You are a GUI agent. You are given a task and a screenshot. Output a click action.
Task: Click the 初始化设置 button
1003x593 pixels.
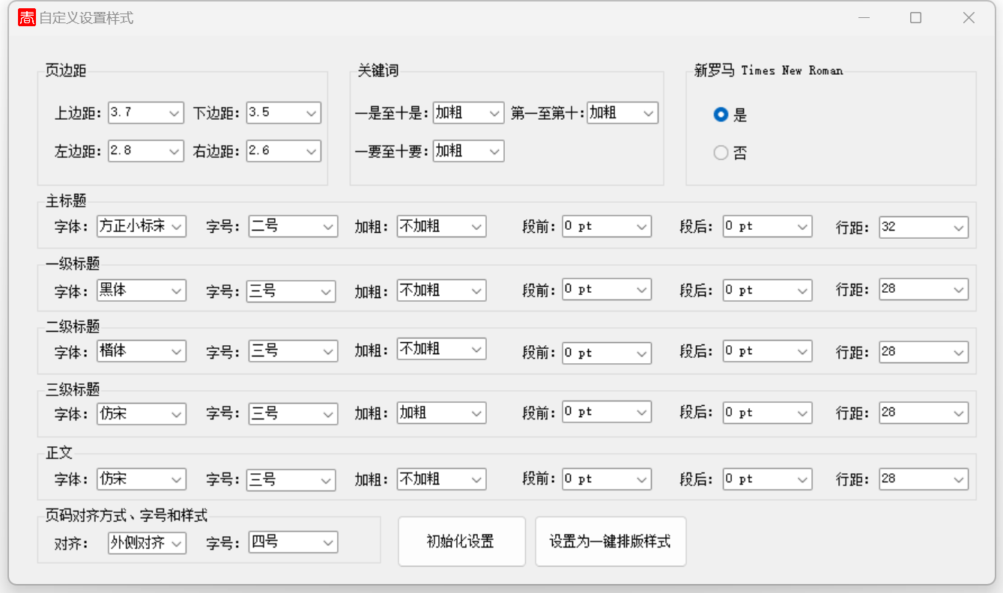click(461, 541)
